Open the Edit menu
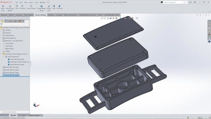 click(x=21, y=2)
